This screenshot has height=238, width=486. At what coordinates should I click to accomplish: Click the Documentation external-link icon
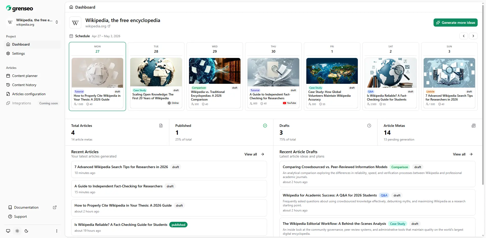click(54, 207)
